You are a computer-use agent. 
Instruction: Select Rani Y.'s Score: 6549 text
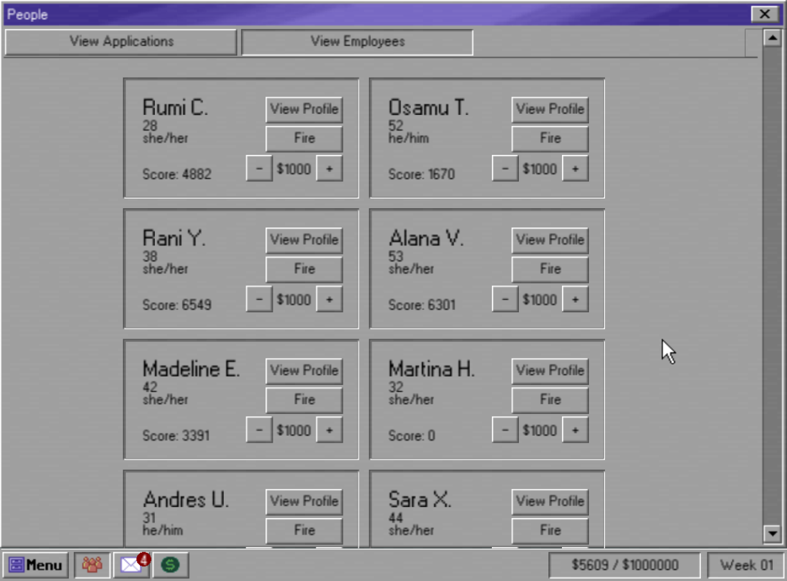177,305
